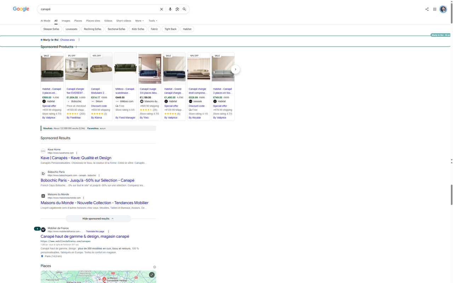This screenshot has width=453, height=283.
Task: Switch to Videos tab
Action: point(108,21)
